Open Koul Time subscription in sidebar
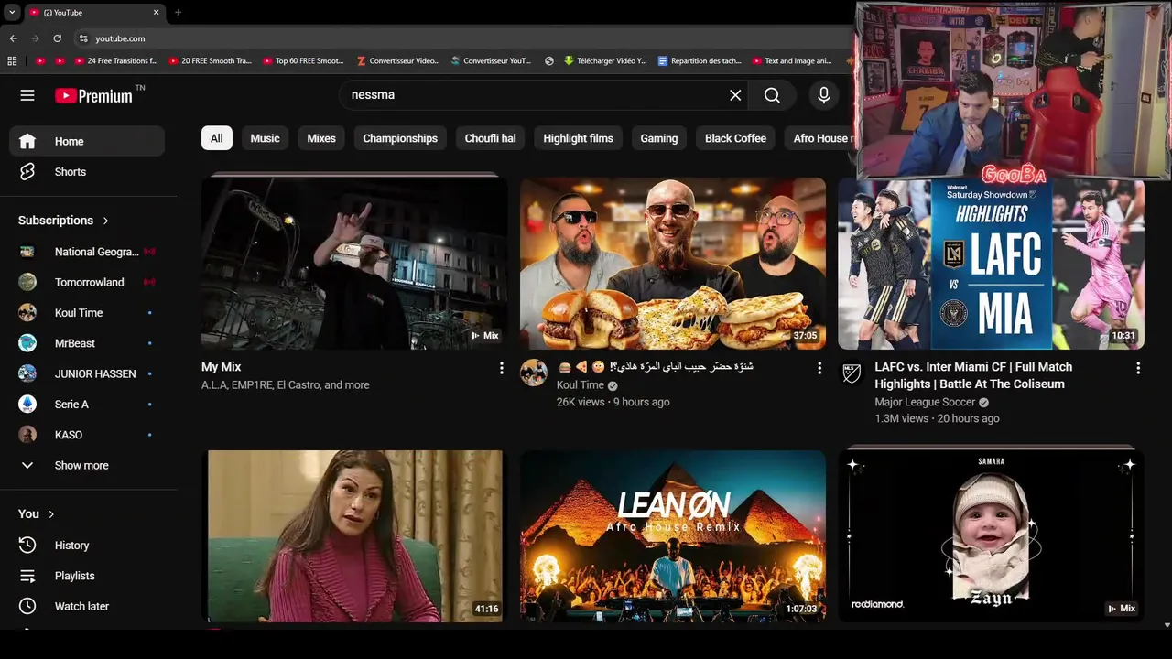The width and height of the screenshot is (1172, 659). point(87,313)
